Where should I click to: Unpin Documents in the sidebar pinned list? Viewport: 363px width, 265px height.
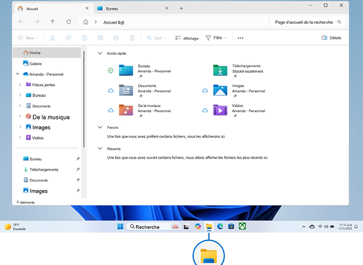click(x=78, y=180)
